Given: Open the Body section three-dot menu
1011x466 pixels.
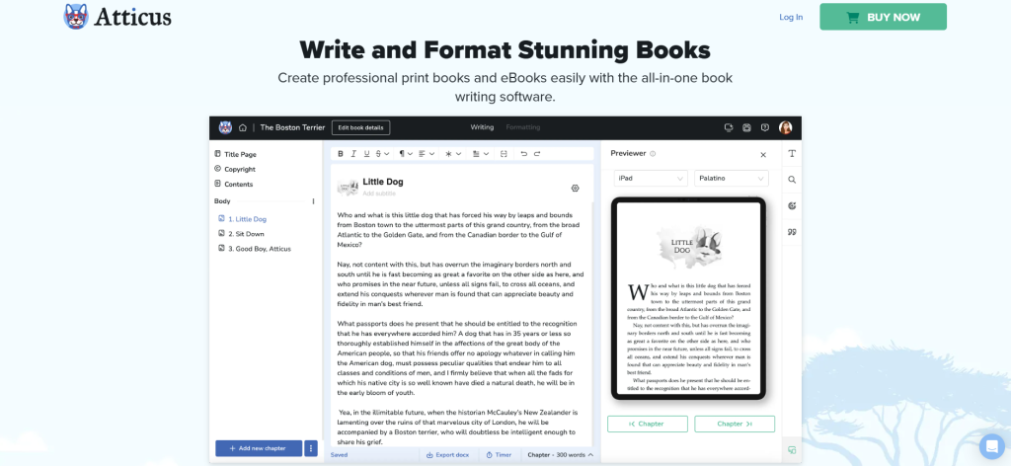Looking at the screenshot, I should (313, 201).
